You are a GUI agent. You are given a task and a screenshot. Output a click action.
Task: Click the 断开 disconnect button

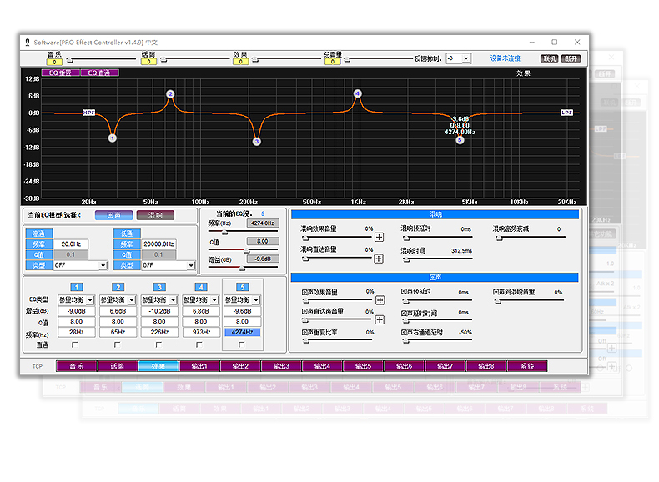point(571,58)
